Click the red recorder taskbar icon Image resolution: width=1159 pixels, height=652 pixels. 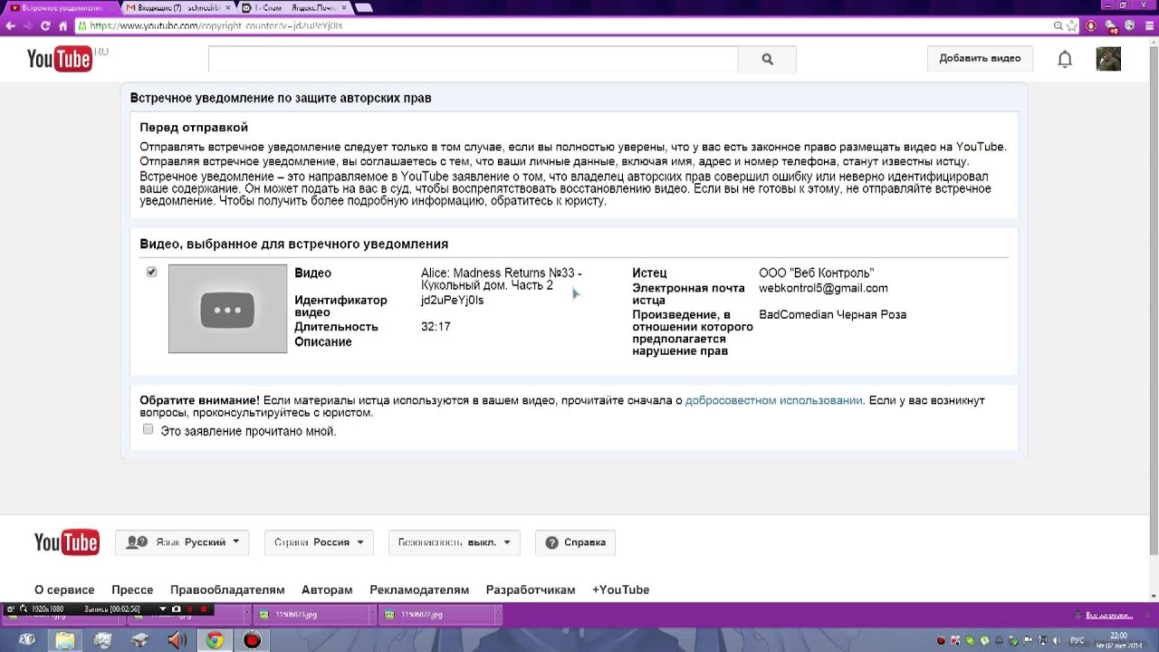point(252,640)
